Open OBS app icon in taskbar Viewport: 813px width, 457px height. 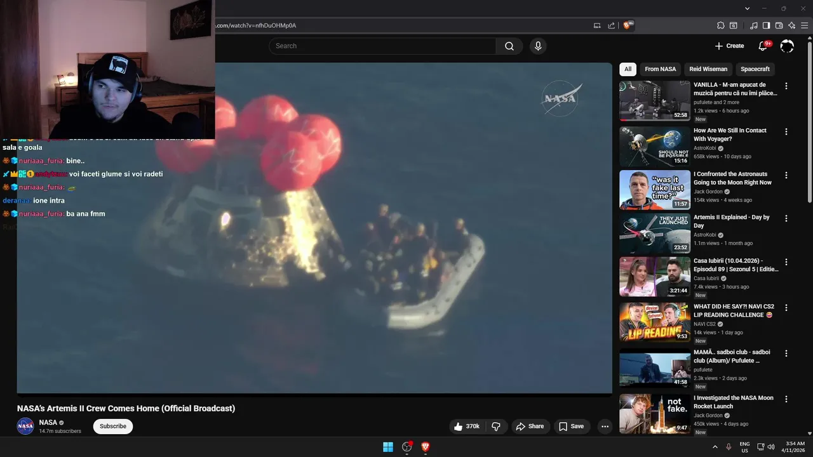(407, 447)
